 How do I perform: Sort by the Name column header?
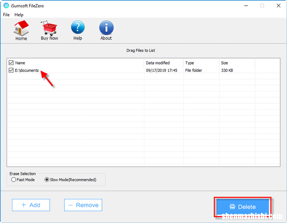[x=20, y=63]
